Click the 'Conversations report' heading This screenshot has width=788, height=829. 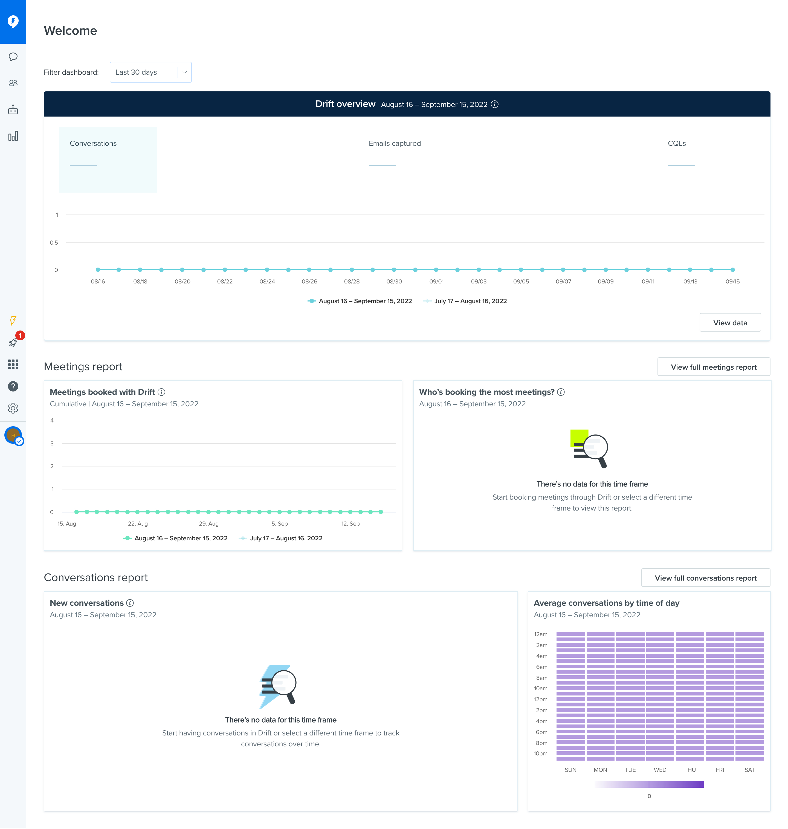[96, 578]
